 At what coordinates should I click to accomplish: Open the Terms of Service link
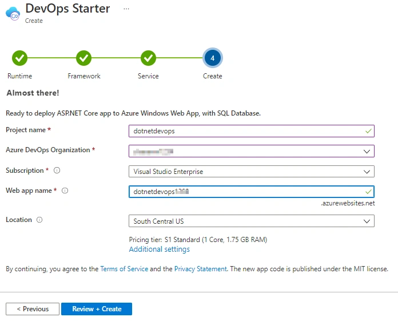(124, 269)
